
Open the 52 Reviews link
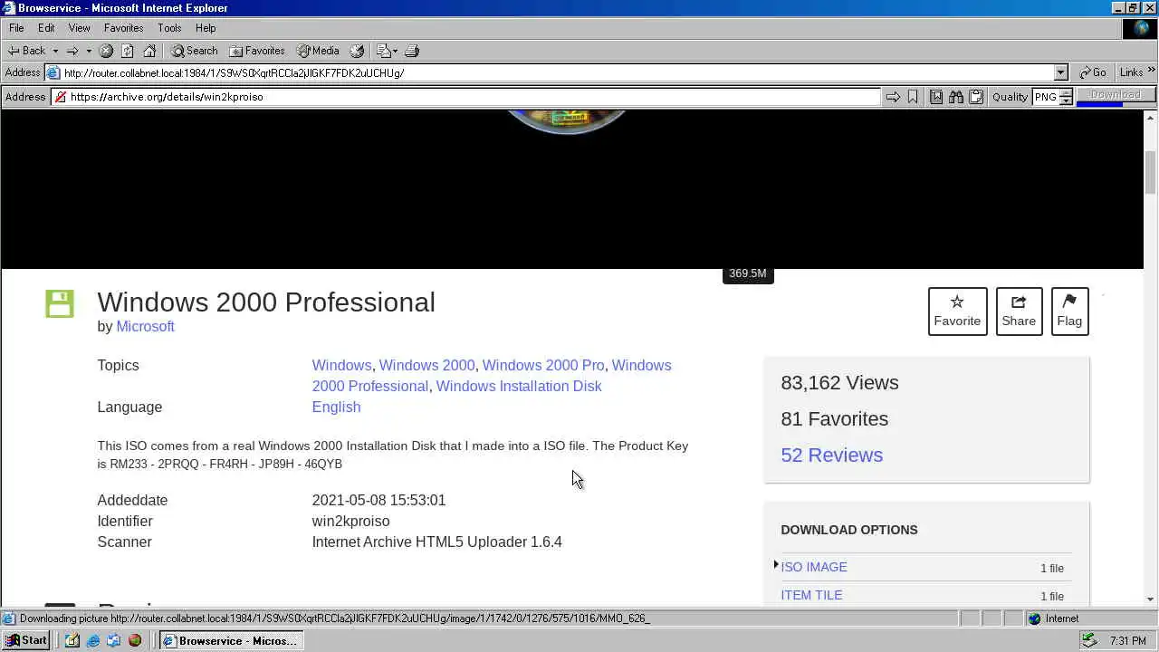(x=831, y=455)
